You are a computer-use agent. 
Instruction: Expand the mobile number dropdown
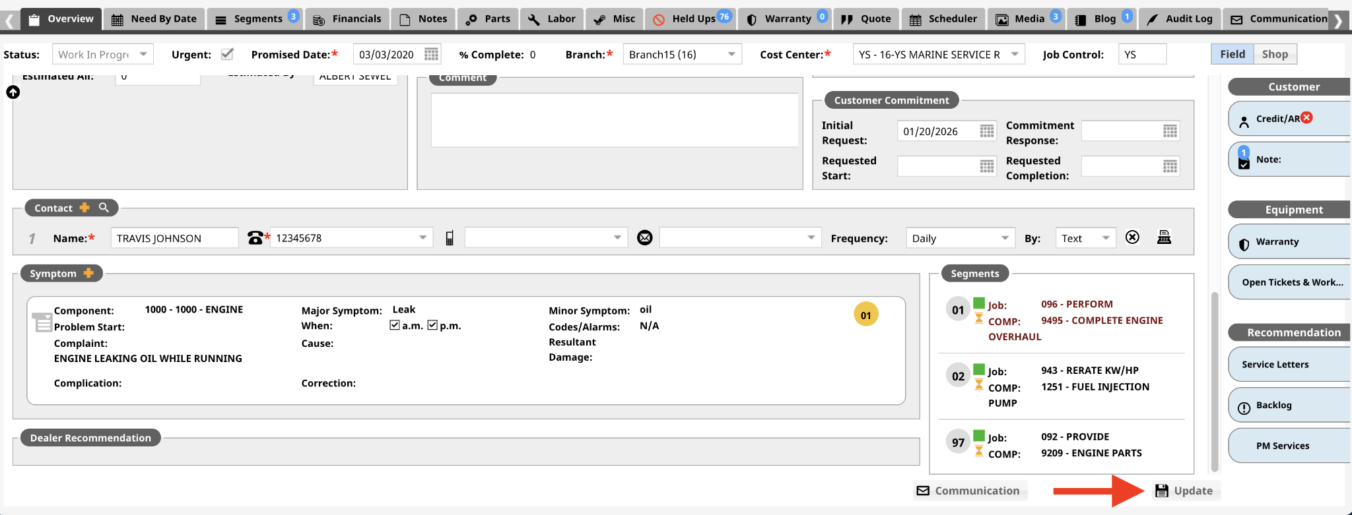pyautogui.click(x=617, y=238)
